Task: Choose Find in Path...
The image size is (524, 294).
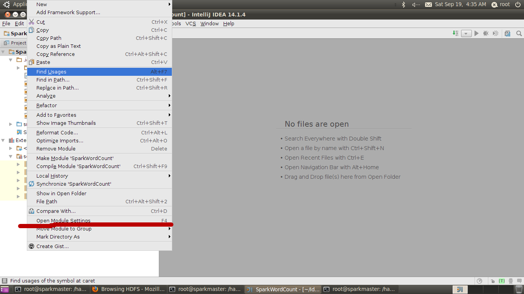Action: click(99, 80)
